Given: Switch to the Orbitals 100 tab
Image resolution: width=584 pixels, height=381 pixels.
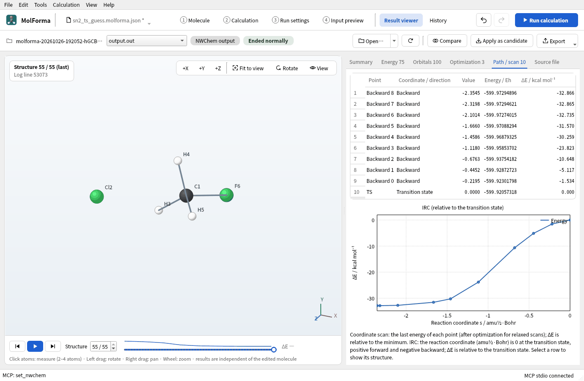Looking at the screenshot, I should (x=427, y=62).
